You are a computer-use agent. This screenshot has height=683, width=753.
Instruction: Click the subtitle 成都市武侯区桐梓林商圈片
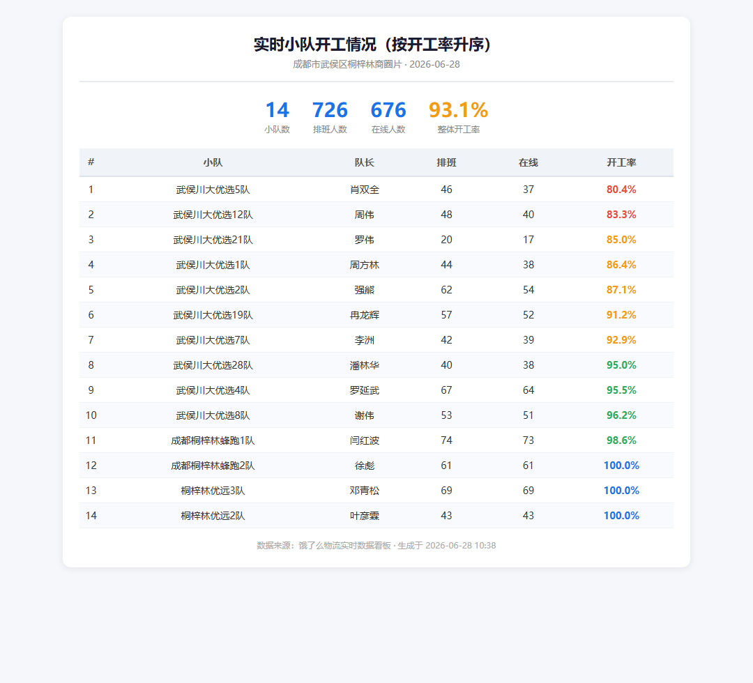(x=347, y=64)
